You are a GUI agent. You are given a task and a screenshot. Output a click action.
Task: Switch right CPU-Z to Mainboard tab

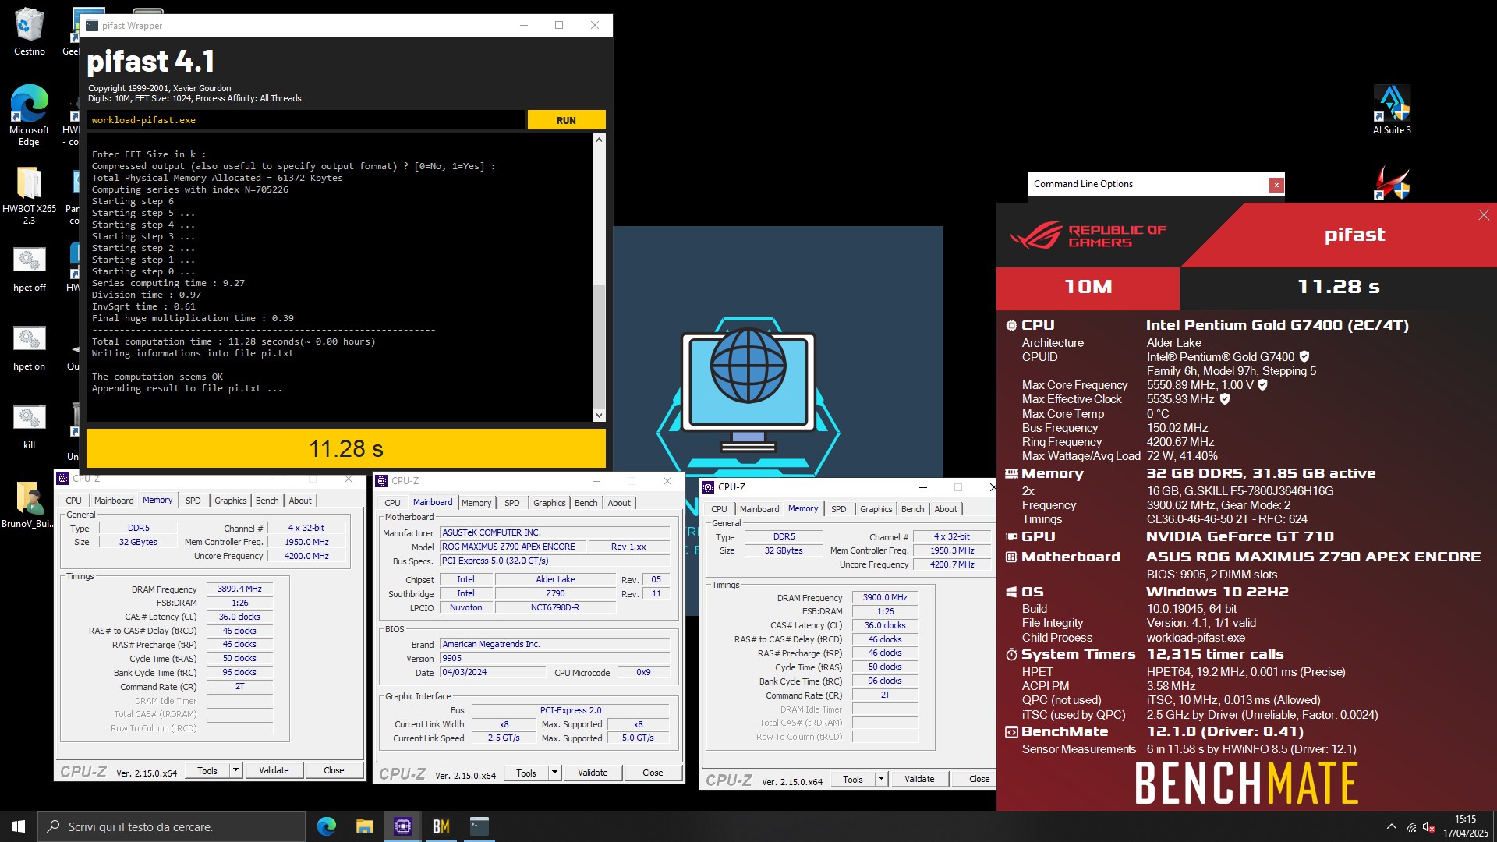759,509
